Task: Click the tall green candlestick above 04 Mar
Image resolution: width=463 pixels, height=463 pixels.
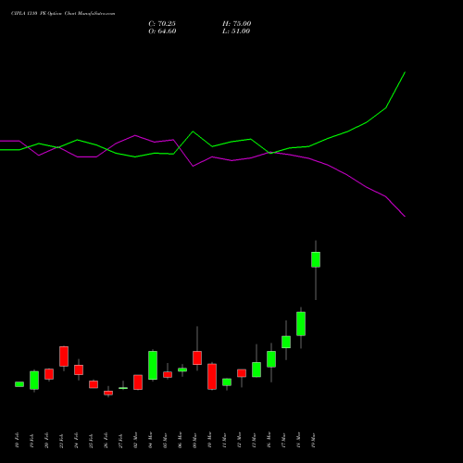Action: 153,365
